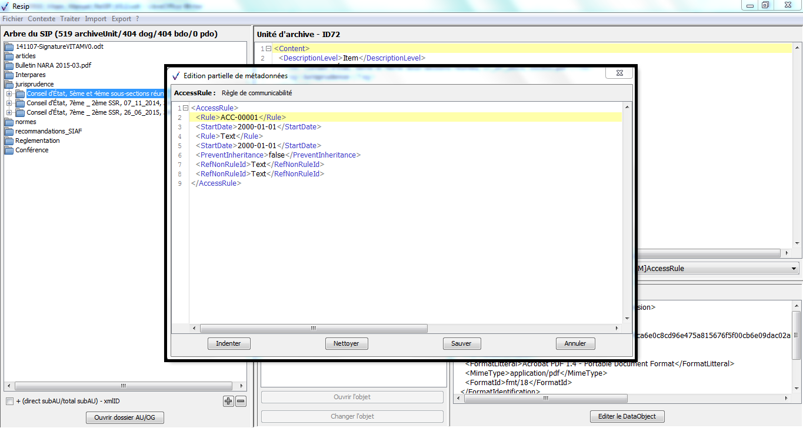This screenshot has height=428, width=803.
Task: Toggle the direct subAU/total subAU checkbox
Action: pos(9,402)
